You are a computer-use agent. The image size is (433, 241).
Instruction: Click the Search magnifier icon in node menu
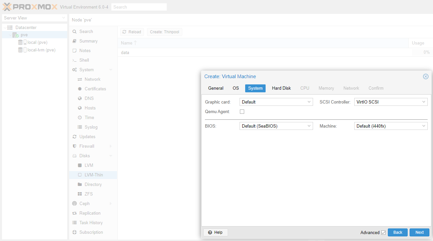coord(74,32)
